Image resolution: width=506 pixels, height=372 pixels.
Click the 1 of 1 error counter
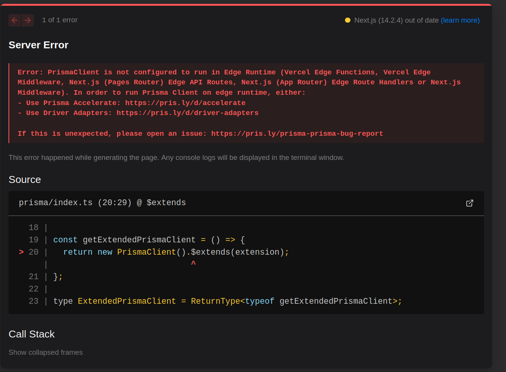click(x=60, y=20)
